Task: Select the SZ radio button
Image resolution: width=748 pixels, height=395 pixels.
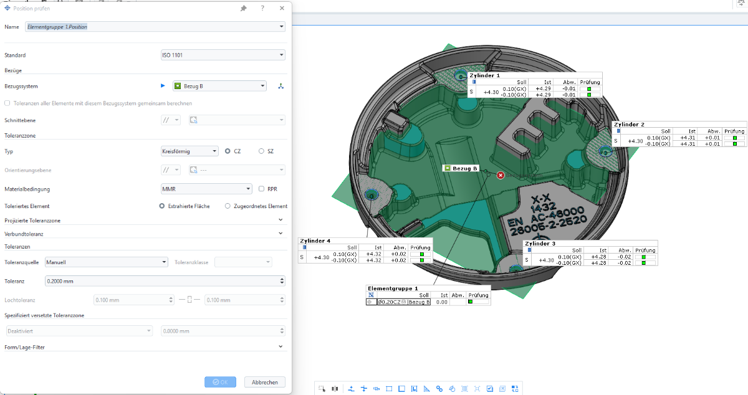Action: pos(261,151)
